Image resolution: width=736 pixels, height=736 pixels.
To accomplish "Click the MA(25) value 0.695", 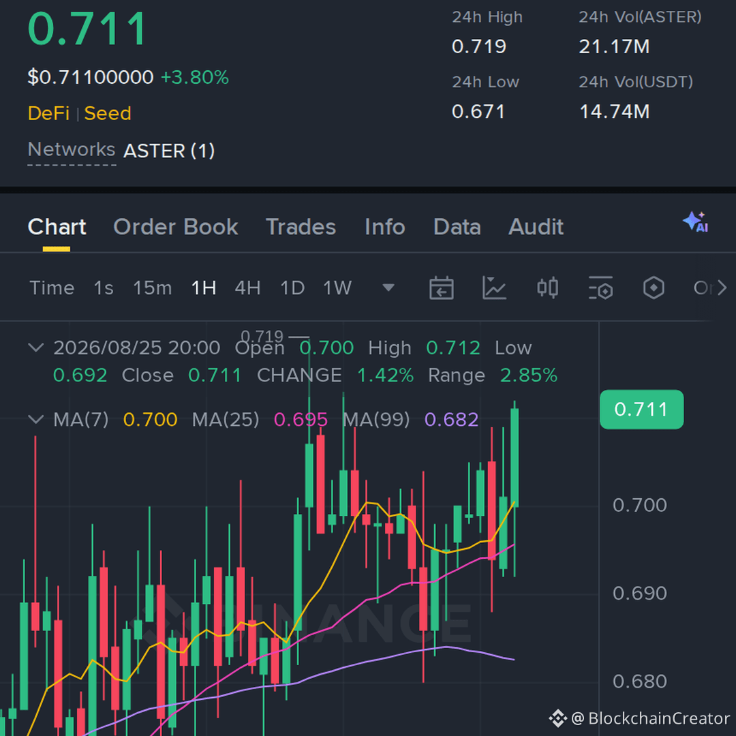I will pyautogui.click(x=301, y=420).
